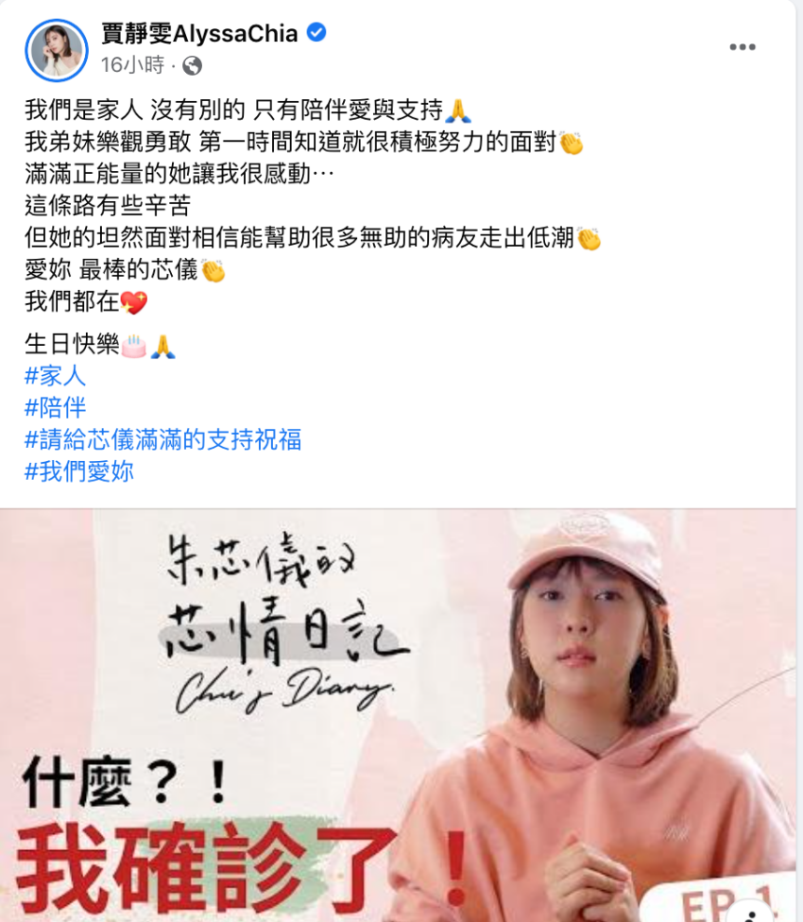
Task: Click praying hands emoji after 陪伴愛與支持
Action: (458, 111)
